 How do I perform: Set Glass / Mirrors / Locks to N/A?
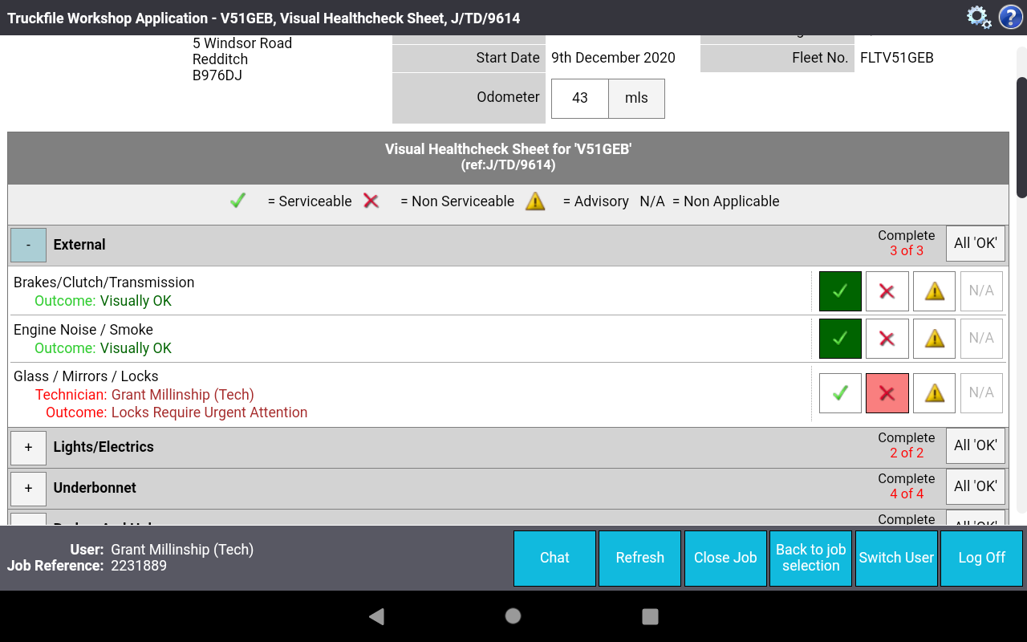click(982, 393)
